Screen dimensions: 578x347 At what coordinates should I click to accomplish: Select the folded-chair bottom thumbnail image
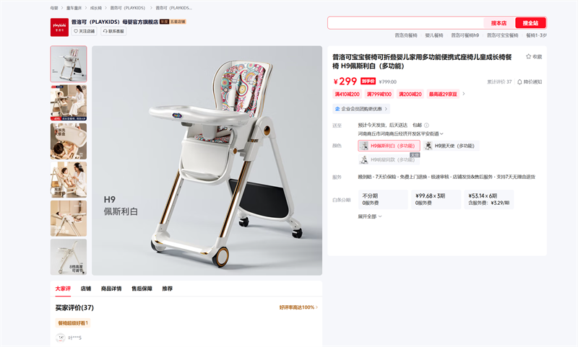click(x=69, y=257)
